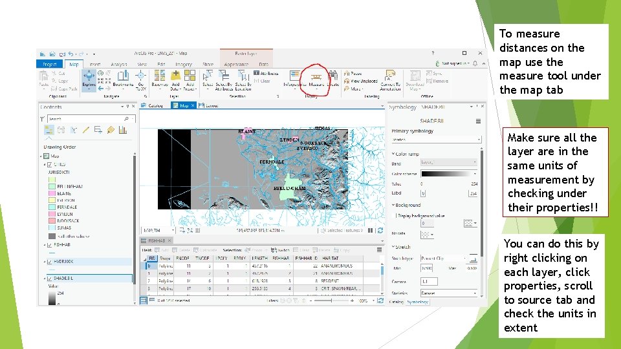Viewport: 621px width, 349px height.
Task: Switch to the Imagery ribbon tab
Action: coord(183,64)
